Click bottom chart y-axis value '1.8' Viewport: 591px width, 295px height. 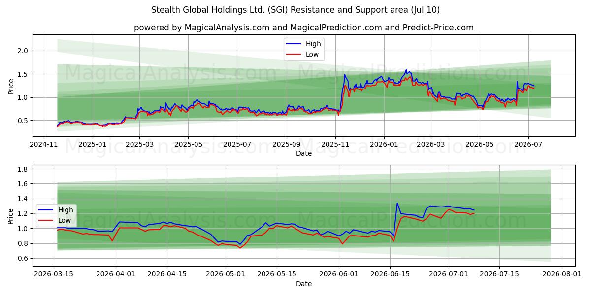tap(24, 169)
